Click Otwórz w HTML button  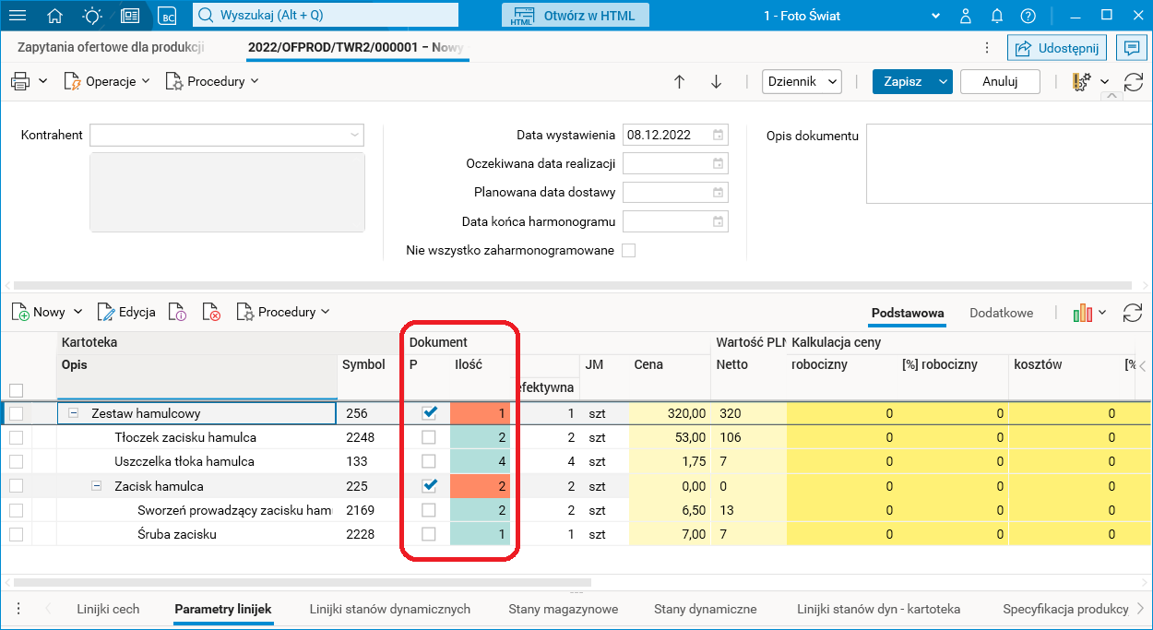pos(575,16)
